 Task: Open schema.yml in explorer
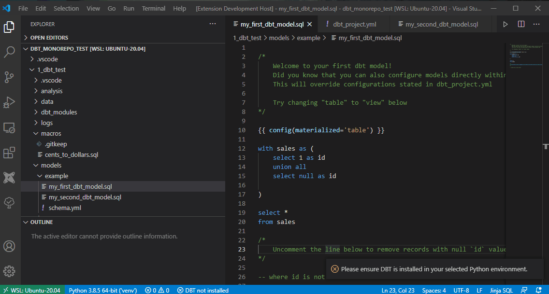(x=123, y=208)
